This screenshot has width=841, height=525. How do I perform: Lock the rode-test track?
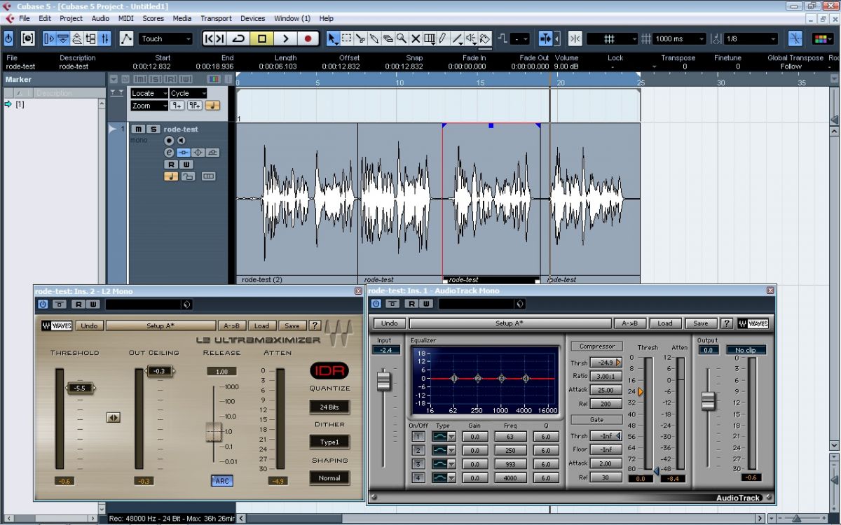pos(188,176)
